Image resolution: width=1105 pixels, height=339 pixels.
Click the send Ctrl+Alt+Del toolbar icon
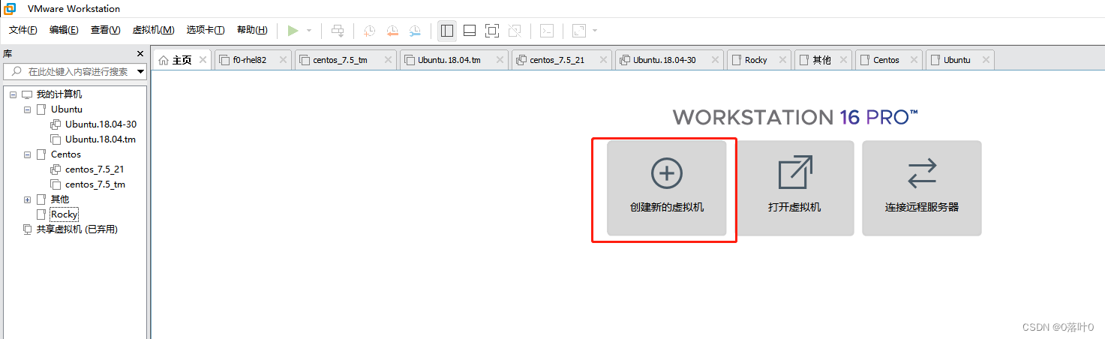point(338,31)
